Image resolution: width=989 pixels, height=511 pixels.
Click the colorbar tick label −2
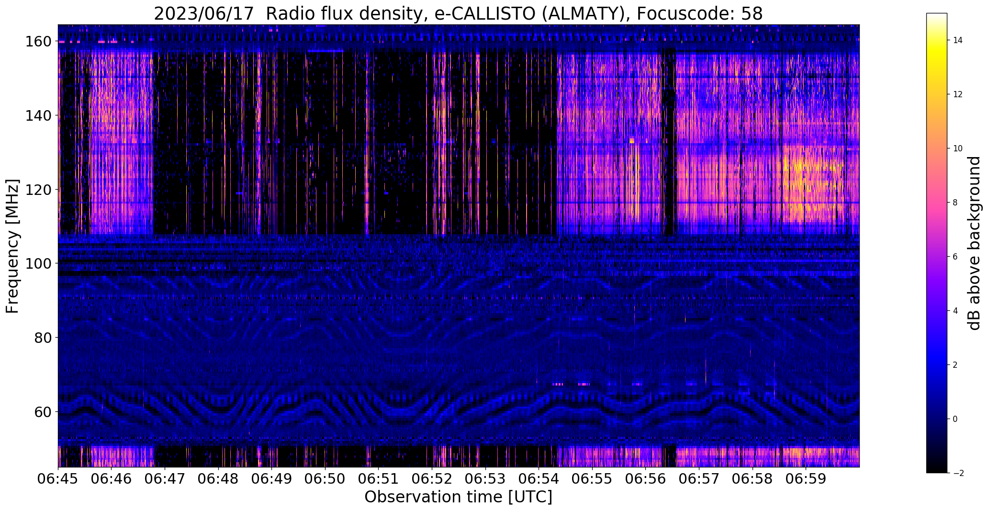click(958, 473)
